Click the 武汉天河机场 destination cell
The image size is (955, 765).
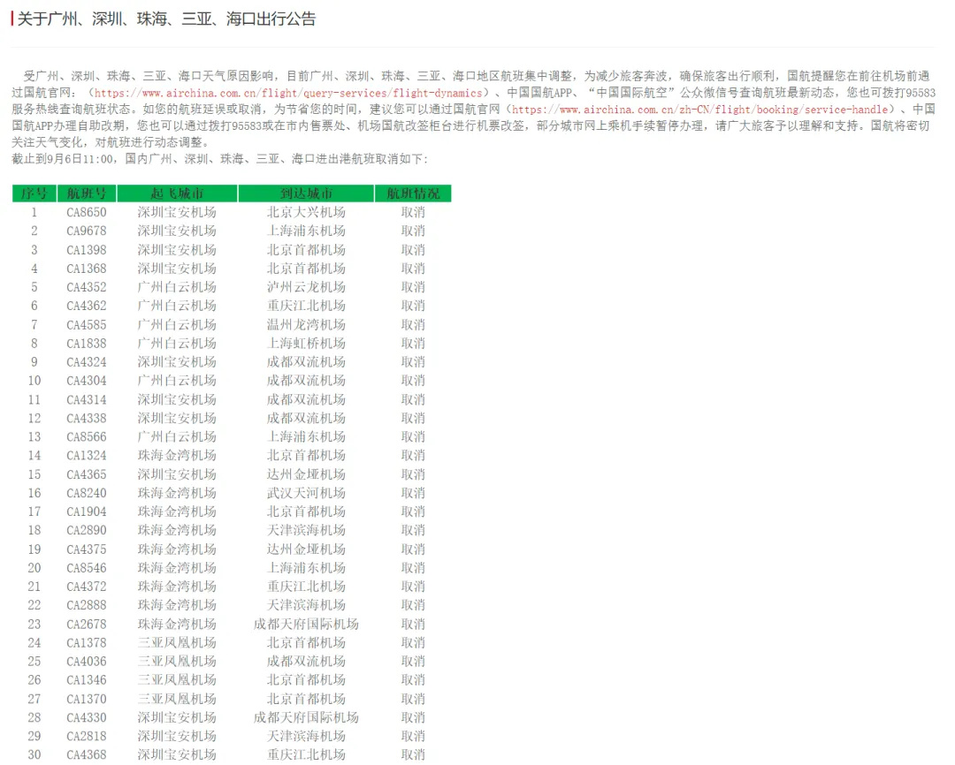pos(306,493)
